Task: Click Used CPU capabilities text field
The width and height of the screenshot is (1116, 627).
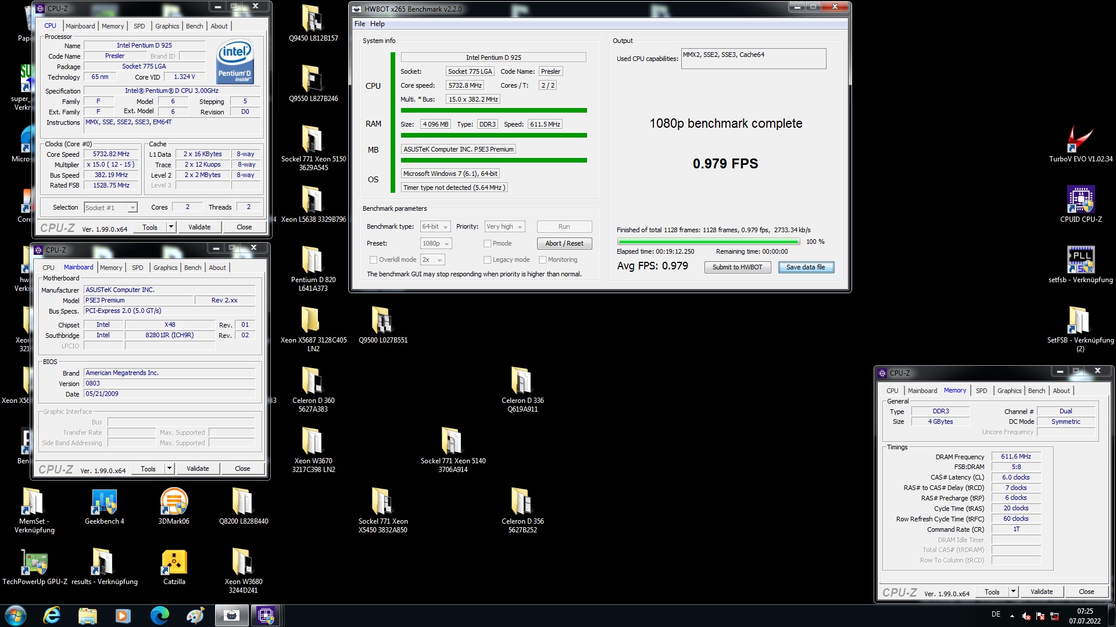Action: click(x=753, y=58)
